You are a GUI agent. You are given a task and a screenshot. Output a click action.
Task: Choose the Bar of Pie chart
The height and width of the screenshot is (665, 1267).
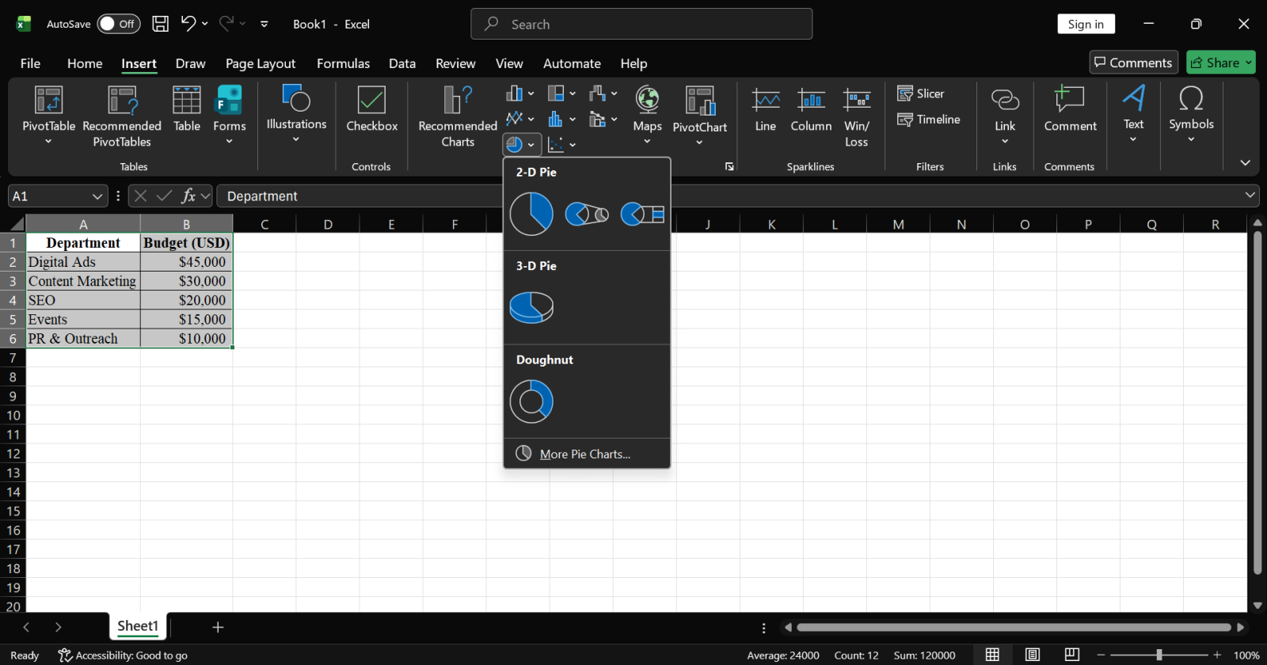point(642,214)
